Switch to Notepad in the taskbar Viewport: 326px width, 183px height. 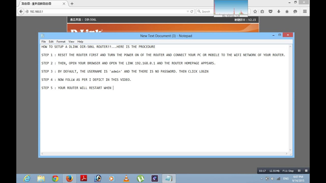pos(169,178)
